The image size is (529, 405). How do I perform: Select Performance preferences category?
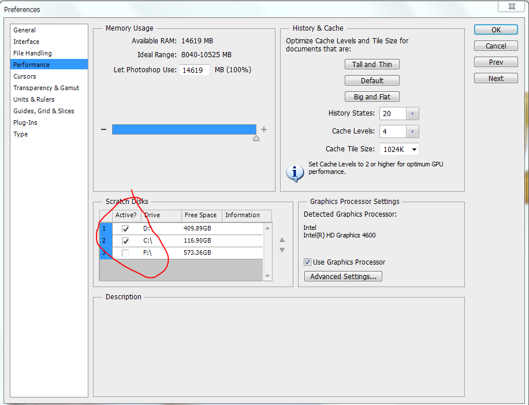coord(49,65)
